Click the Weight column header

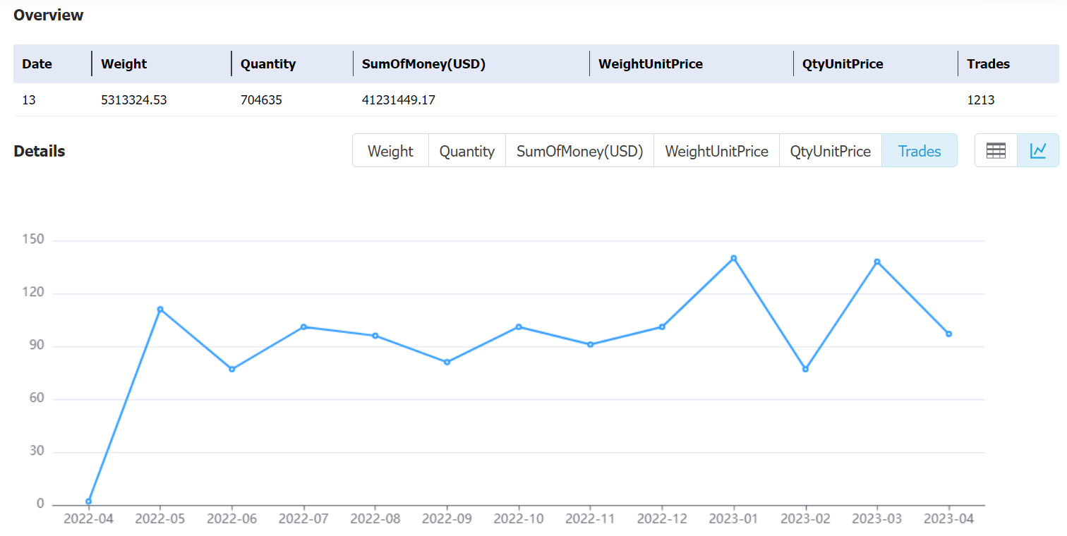click(x=124, y=63)
